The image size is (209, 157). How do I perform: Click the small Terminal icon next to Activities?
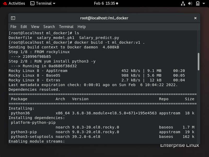click(32, 3)
